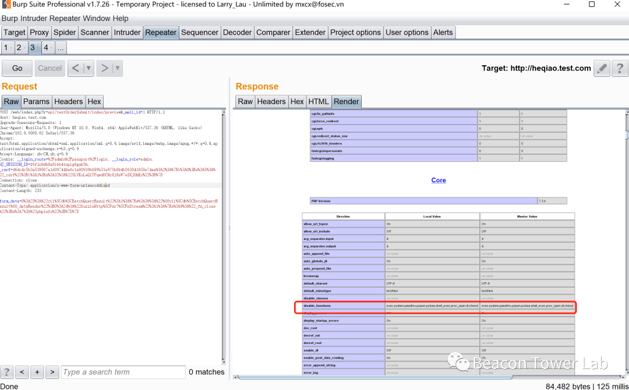
Task: Click the form_data line in the request body
Action: click(x=109, y=207)
